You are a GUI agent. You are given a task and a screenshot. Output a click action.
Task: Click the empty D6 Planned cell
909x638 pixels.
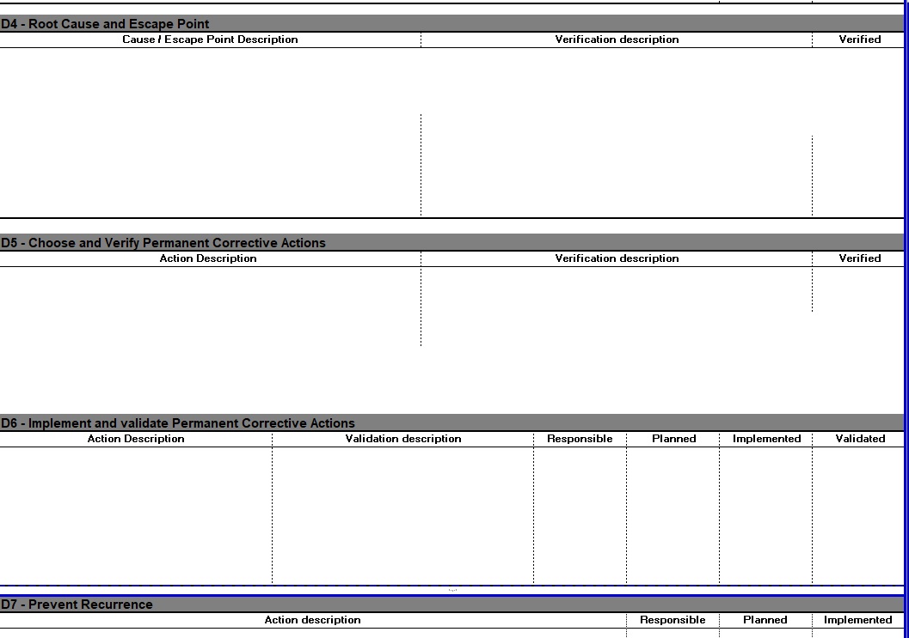pos(673,516)
